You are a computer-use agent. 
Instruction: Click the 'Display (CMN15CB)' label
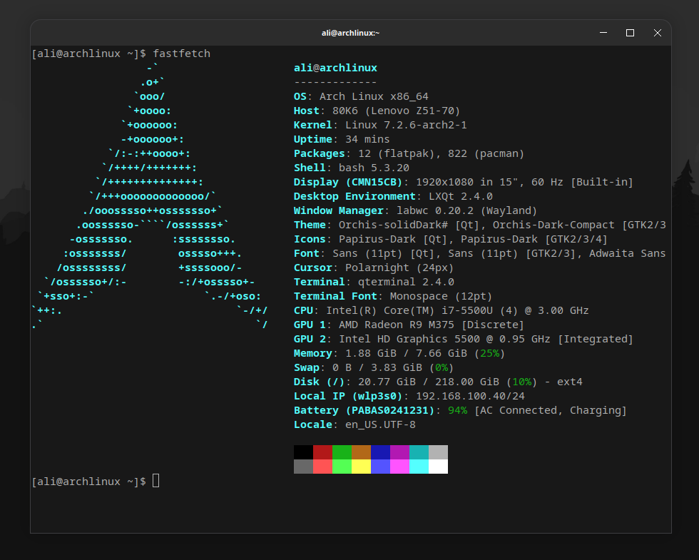point(348,182)
